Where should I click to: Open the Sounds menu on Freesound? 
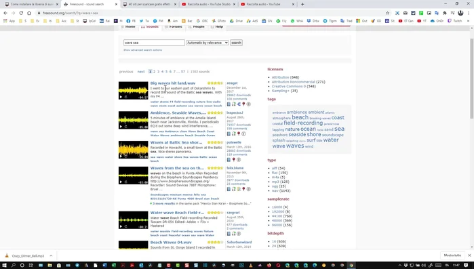(150, 27)
